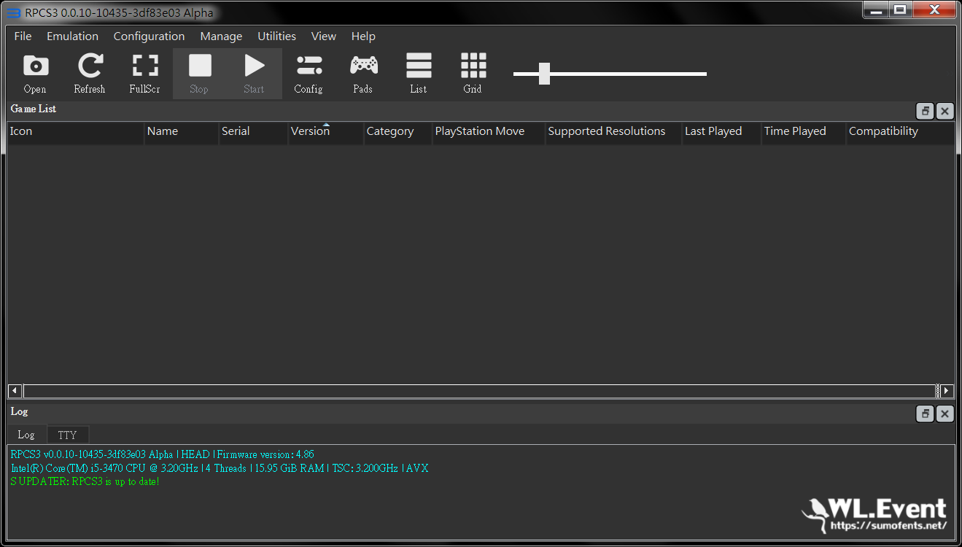
Task: Sort by the Name column header
Action: [181, 132]
